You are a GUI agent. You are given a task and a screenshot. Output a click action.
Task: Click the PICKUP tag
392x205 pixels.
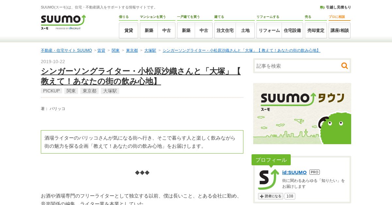click(51, 91)
